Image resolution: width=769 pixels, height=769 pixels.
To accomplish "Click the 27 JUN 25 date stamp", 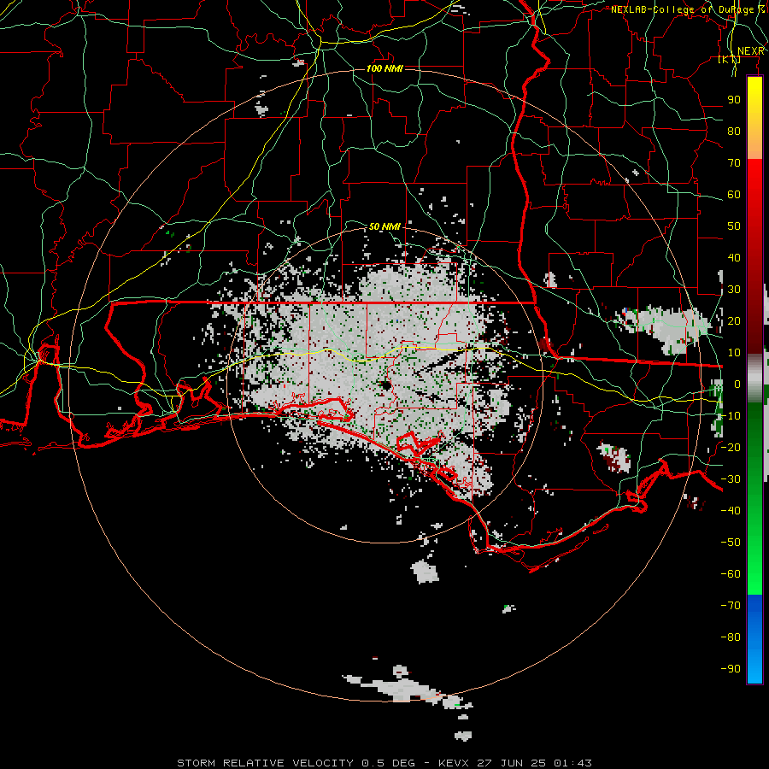I will [x=512, y=763].
